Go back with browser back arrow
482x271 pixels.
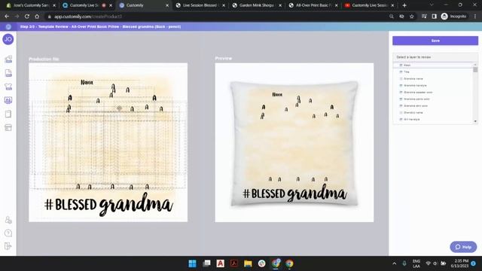coord(7,17)
